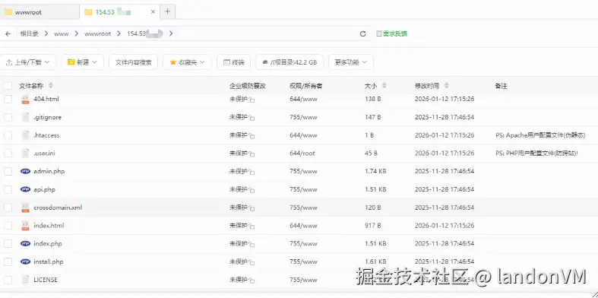This screenshot has height=298, width=598.
Task: Tick the checkbox for index.php
Action: pyautogui.click(x=8, y=243)
